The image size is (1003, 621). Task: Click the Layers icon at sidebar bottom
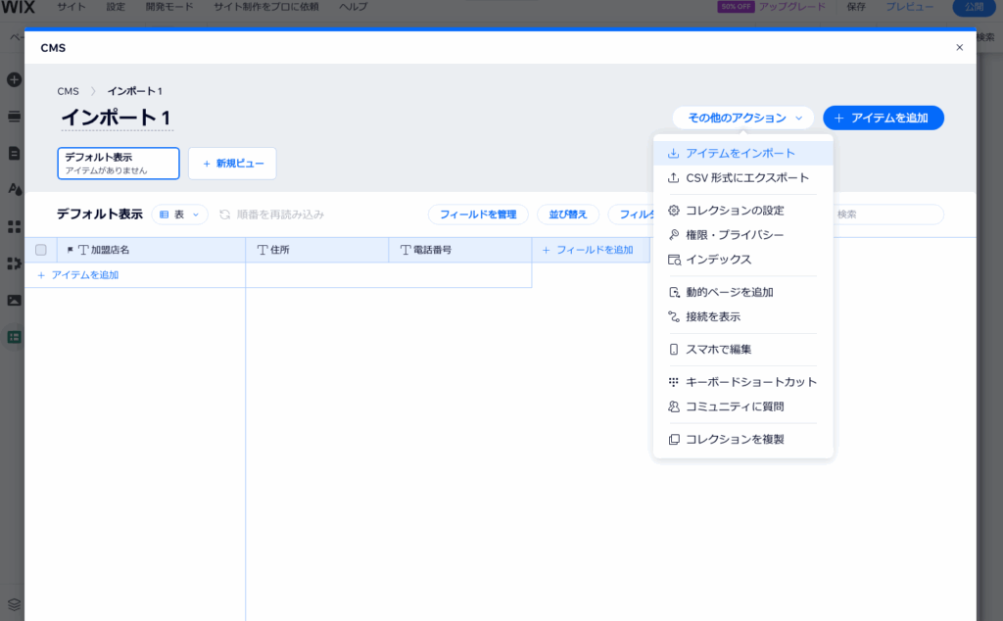tap(13, 604)
